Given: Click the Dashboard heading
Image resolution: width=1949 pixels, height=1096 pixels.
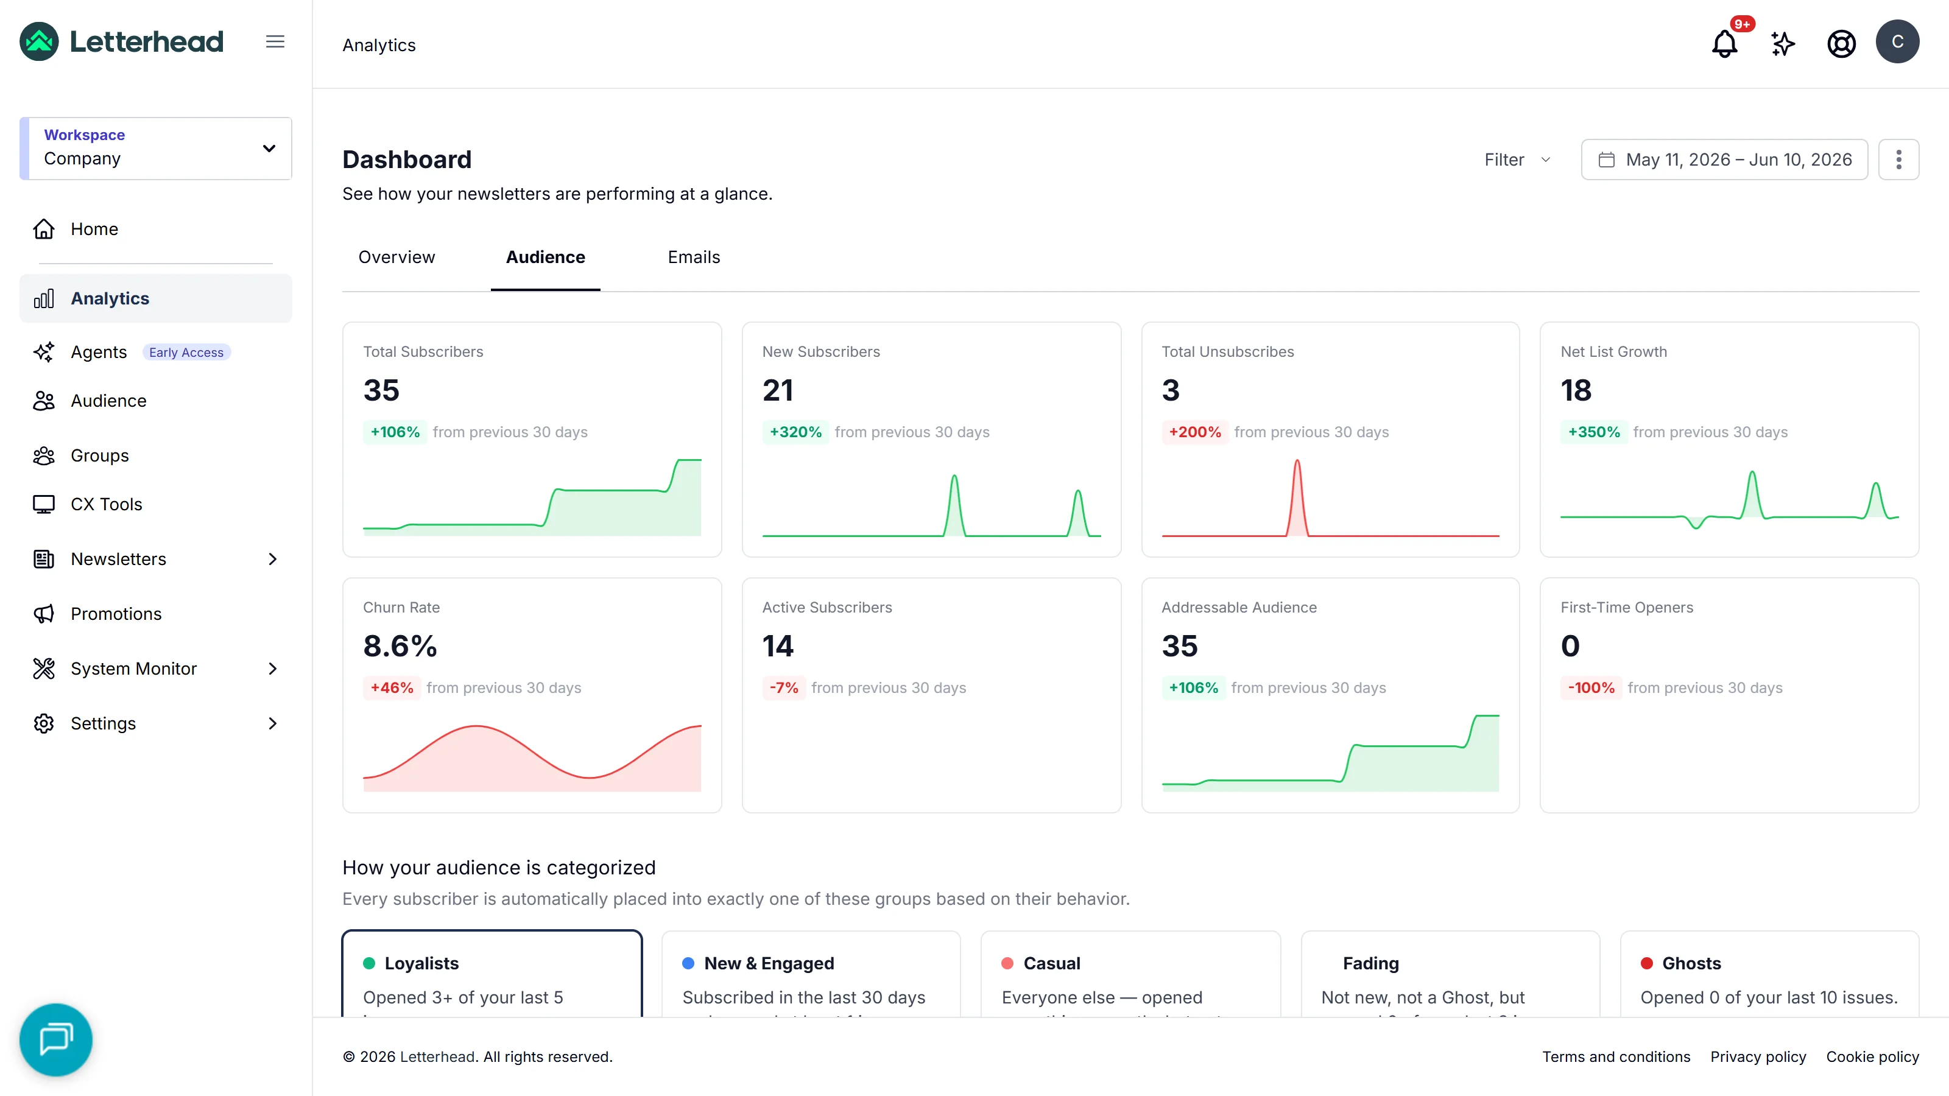Looking at the screenshot, I should [x=406, y=160].
